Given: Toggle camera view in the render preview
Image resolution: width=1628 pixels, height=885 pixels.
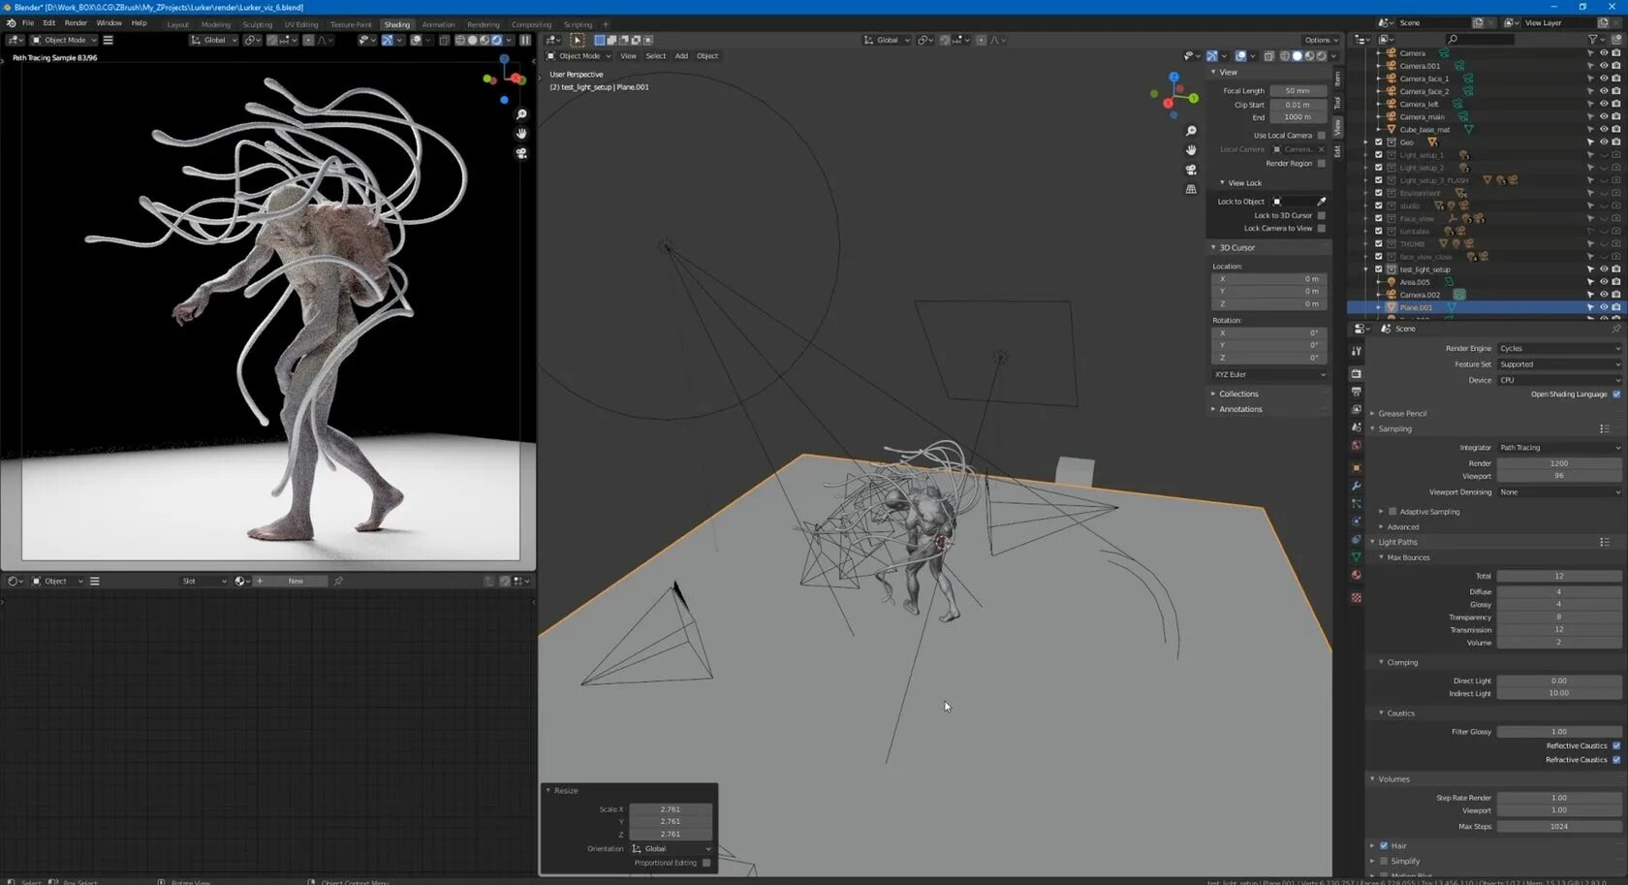Looking at the screenshot, I should click(521, 153).
